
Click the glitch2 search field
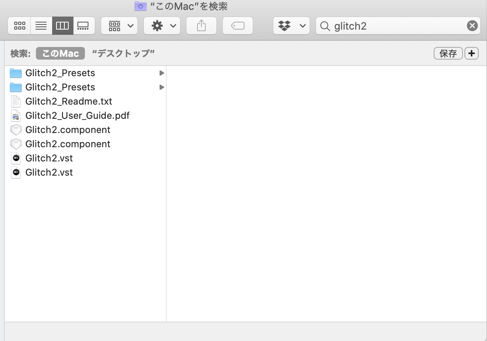(x=398, y=26)
